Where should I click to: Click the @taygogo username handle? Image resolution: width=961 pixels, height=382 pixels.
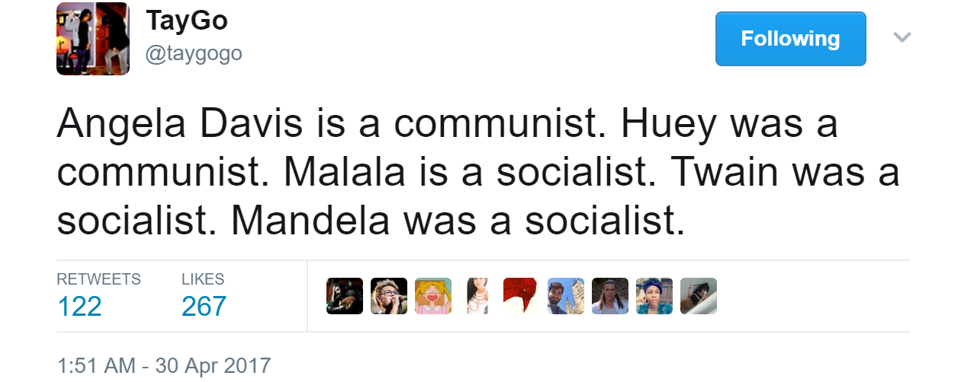point(194,54)
